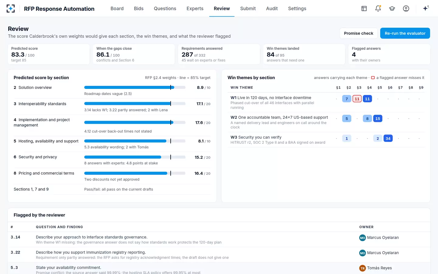
Task: Open the Predicted score 83.3 card
Action: point(49,54)
